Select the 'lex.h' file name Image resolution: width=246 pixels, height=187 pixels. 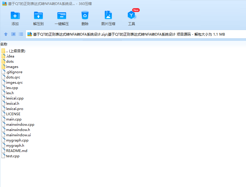click(x=10, y=93)
